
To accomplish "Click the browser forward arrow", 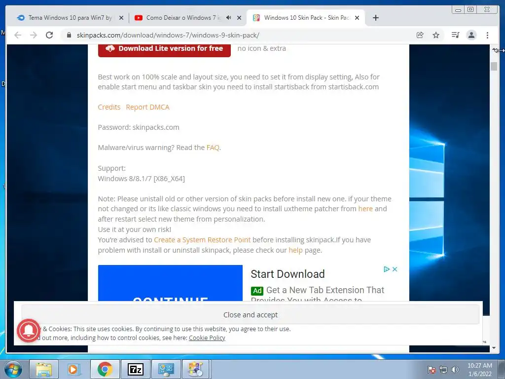I will (x=34, y=35).
